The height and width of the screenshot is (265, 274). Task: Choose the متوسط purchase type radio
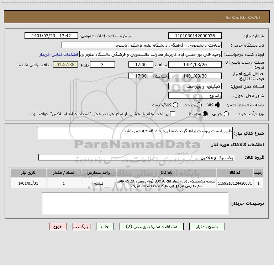point(205,114)
